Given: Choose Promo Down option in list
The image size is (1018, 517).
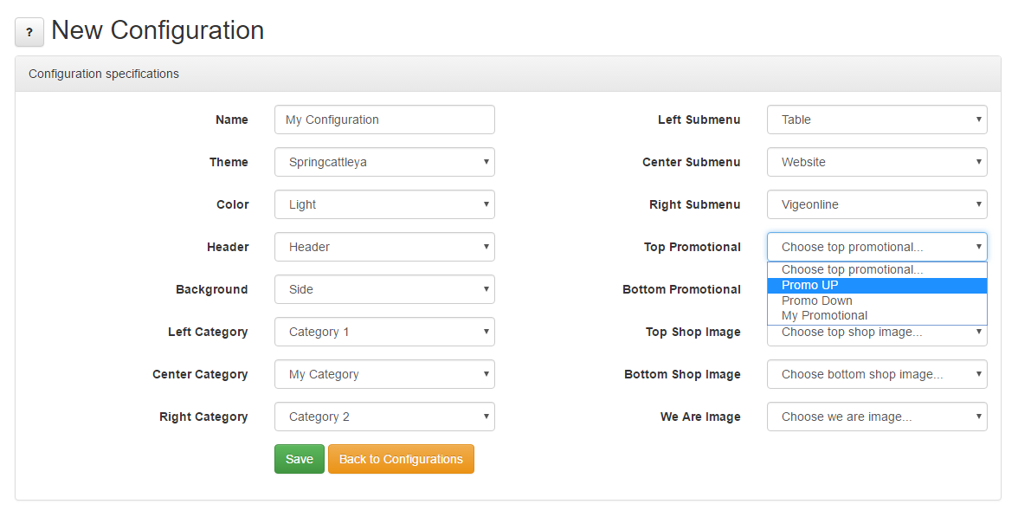Looking at the screenshot, I should pos(877,301).
